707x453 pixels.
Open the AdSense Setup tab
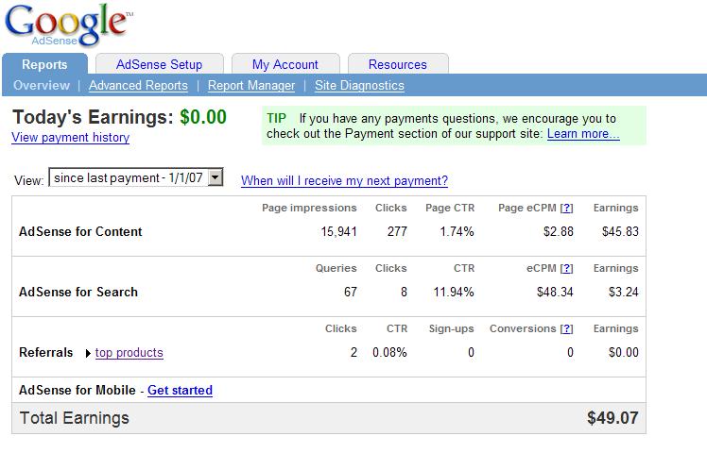pos(159,64)
